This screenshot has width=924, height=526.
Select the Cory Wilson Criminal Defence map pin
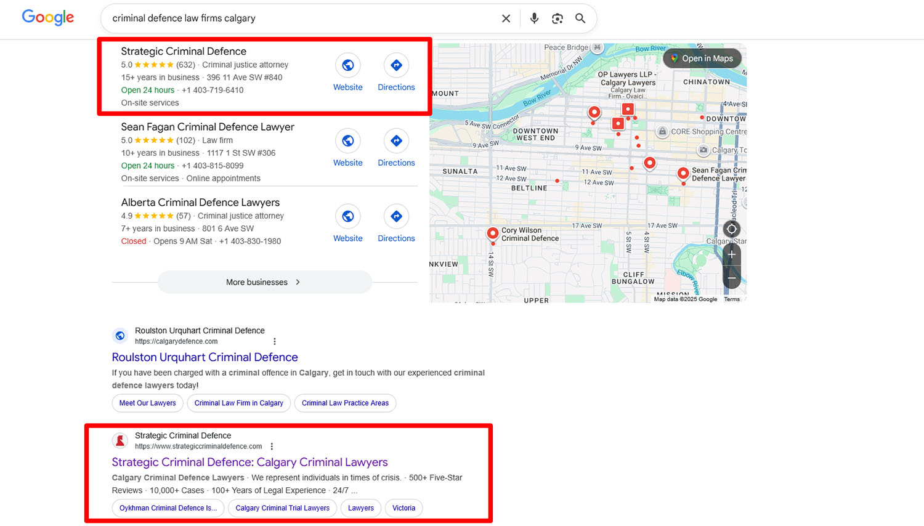492,233
